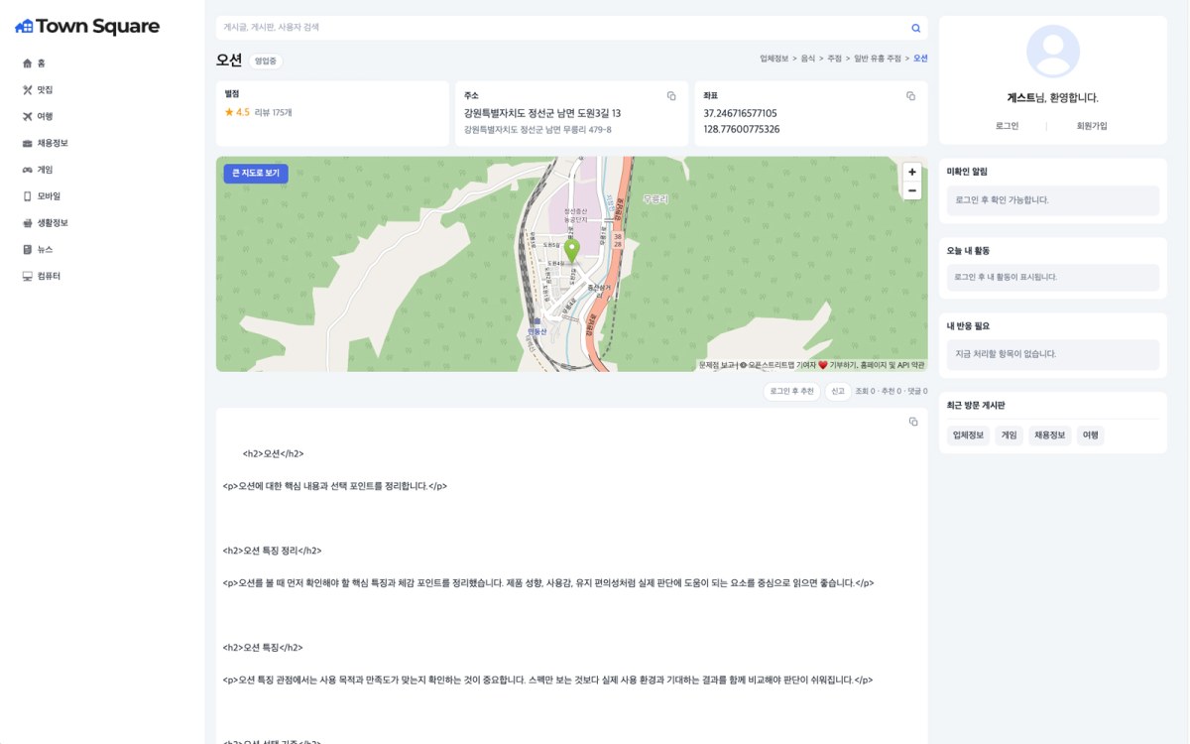Copy the coordinates using copy icon
This screenshot has height=744, width=1190.
click(x=910, y=96)
